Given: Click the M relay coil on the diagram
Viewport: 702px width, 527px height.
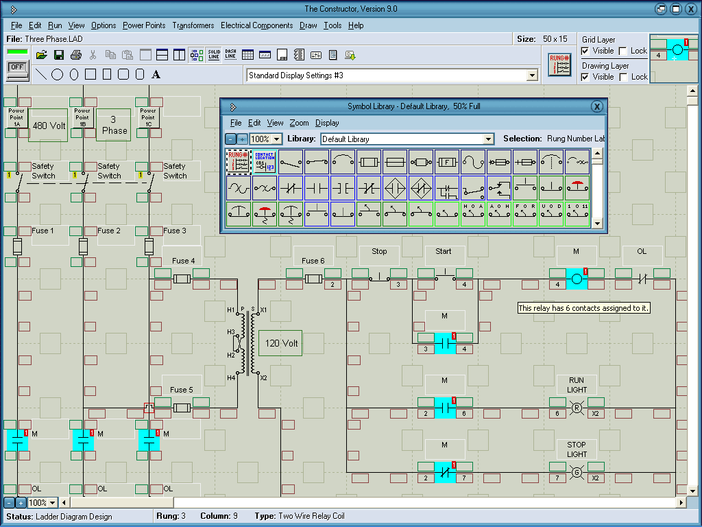Looking at the screenshot, I should (x=577, y=279).
